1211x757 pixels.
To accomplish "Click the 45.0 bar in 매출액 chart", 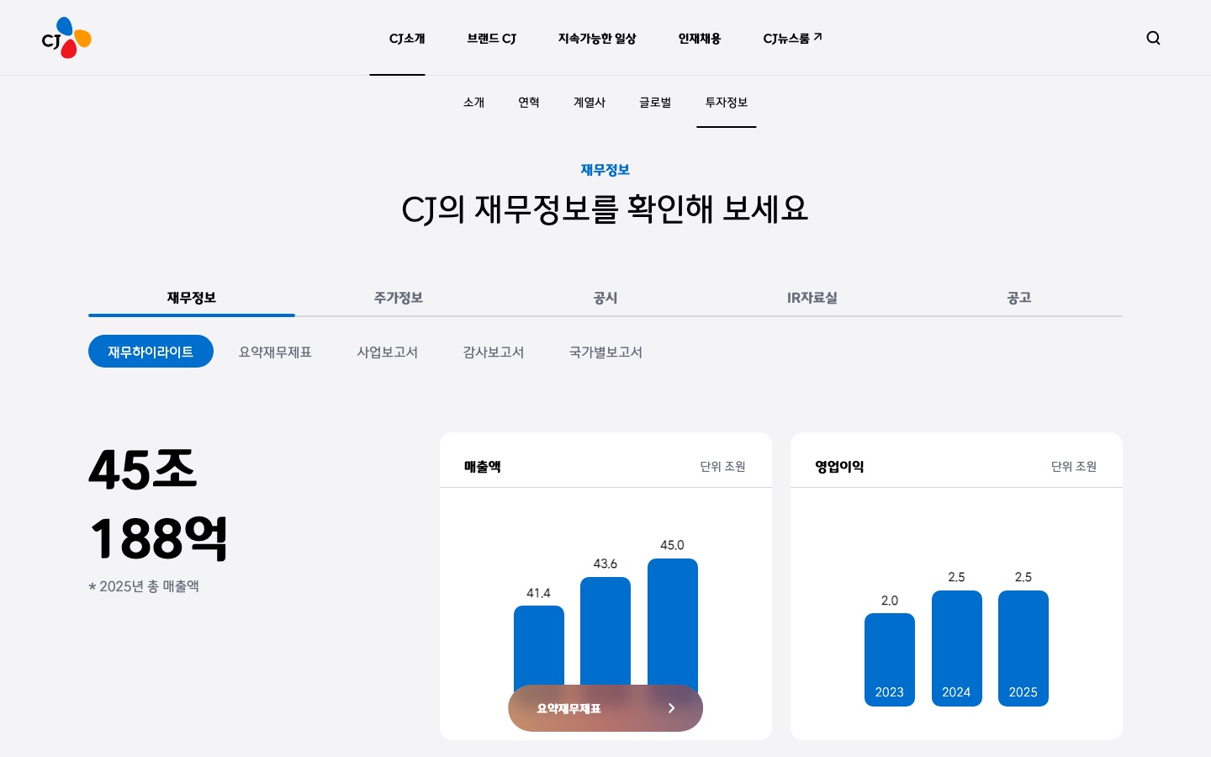I will [x=673, y=622].
